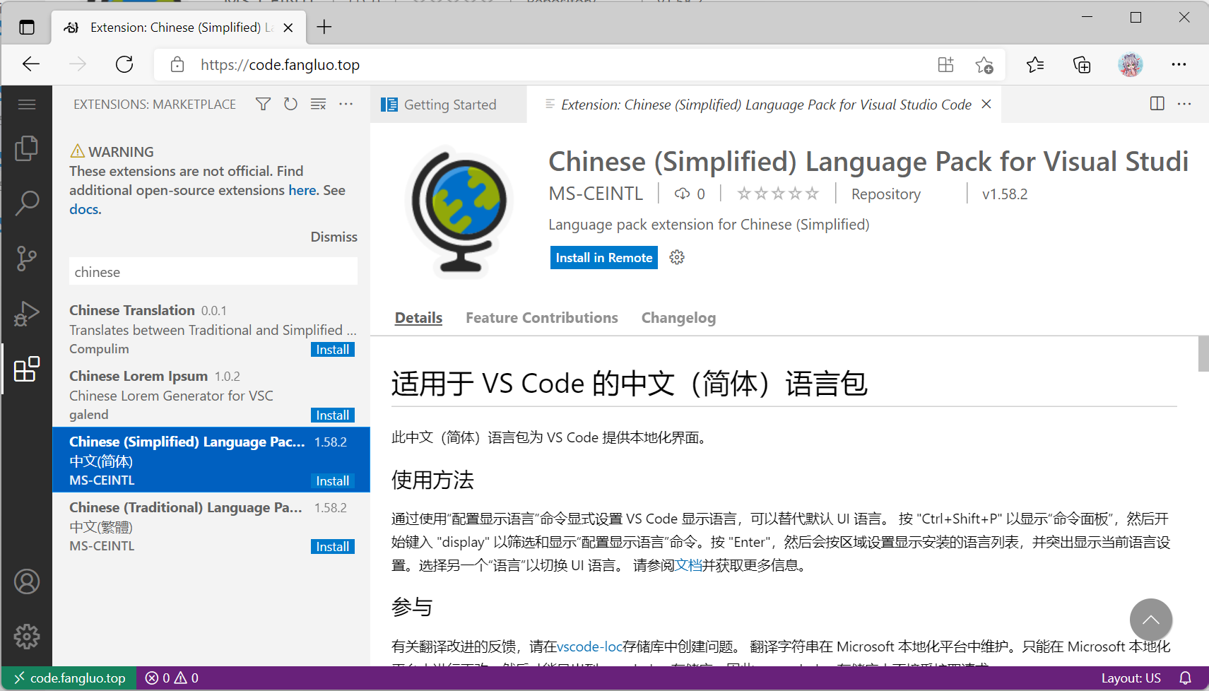Image resolution: width=1209 pixels, height=691 pixels.
Task: Open the 'docs' link in warning
Action: (x=84, y=209)
